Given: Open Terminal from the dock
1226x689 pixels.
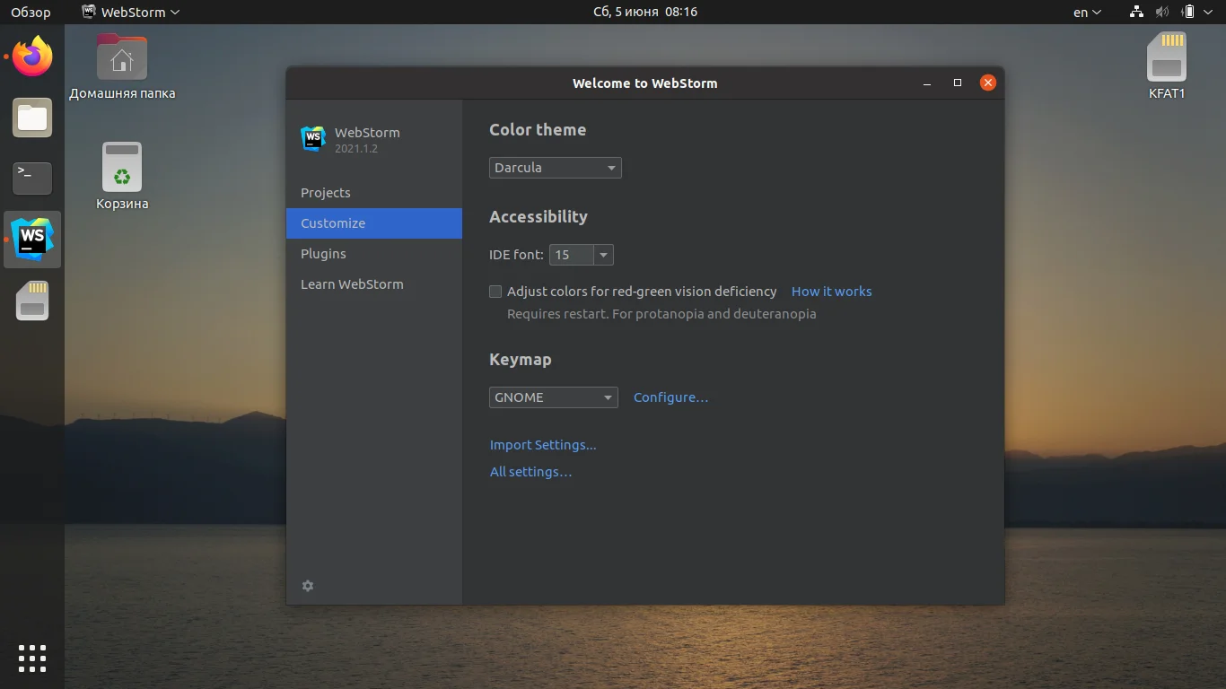Looking at the screenshot, I should click(32, 179).
